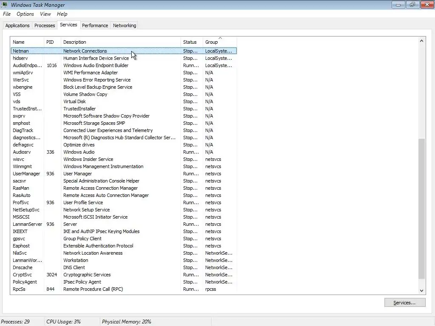Select the gpsvc service row
This screenshot has width=435, height=326.
coord(124,239)
